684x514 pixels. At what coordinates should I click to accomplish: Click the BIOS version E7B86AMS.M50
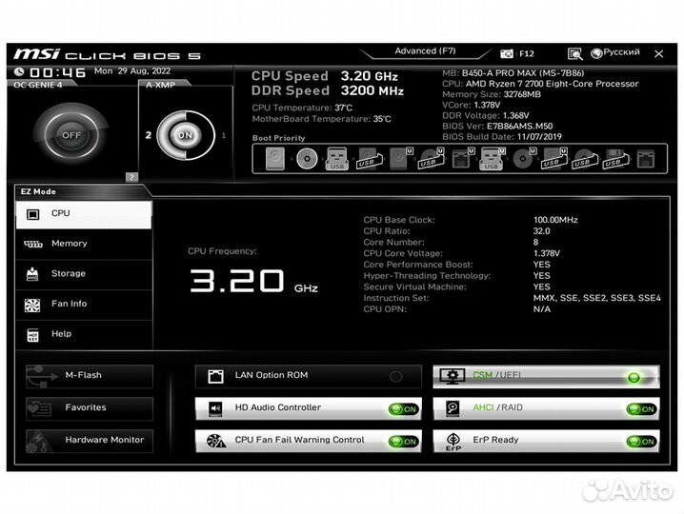(519, 126)
